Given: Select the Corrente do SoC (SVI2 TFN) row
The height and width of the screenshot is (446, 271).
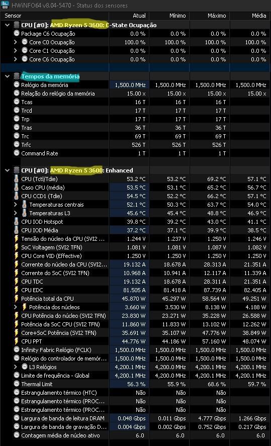Looking at the screenshot, I should (135, 273).
